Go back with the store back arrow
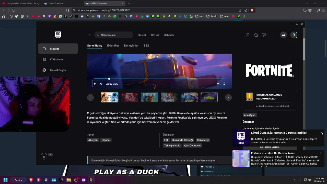The width and height of the screenshot is (327, 184). click(90, 35)
